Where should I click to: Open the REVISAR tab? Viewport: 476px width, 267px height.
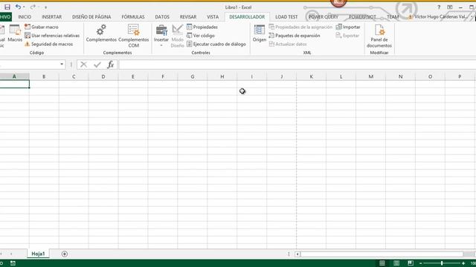[x=188, y=17]
